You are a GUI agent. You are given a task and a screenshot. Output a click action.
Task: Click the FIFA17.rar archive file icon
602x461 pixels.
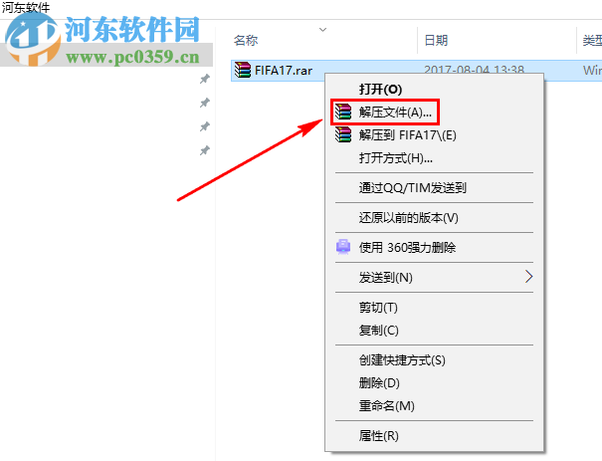point(242,70)
